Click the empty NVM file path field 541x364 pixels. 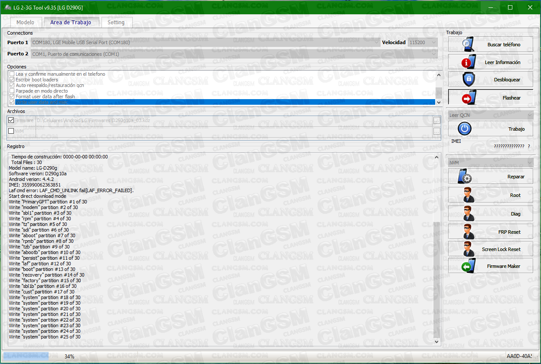(233, 131)
